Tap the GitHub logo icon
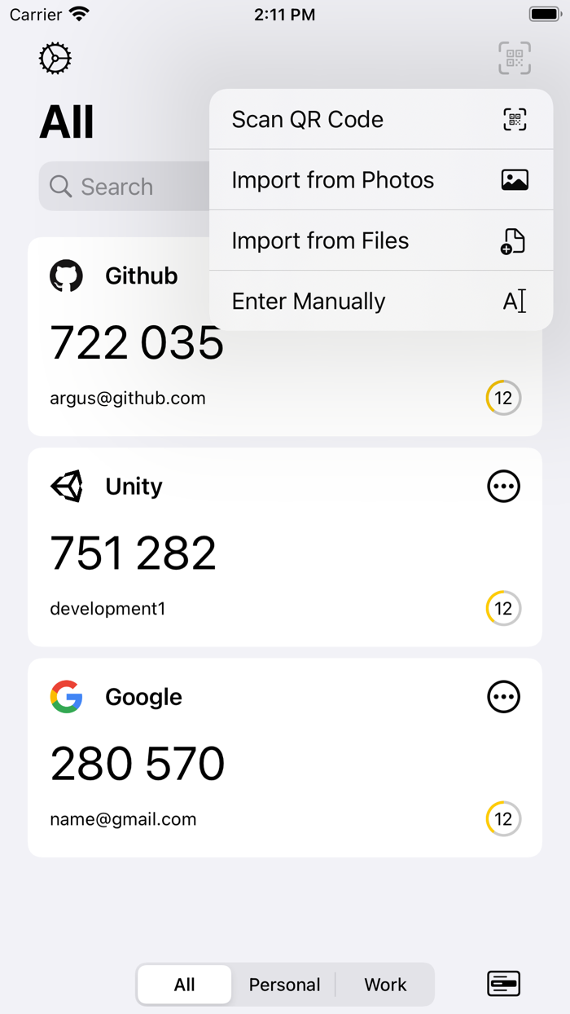Image resolution: width=570 pixels, height=1014 pixels. point(66,276)
